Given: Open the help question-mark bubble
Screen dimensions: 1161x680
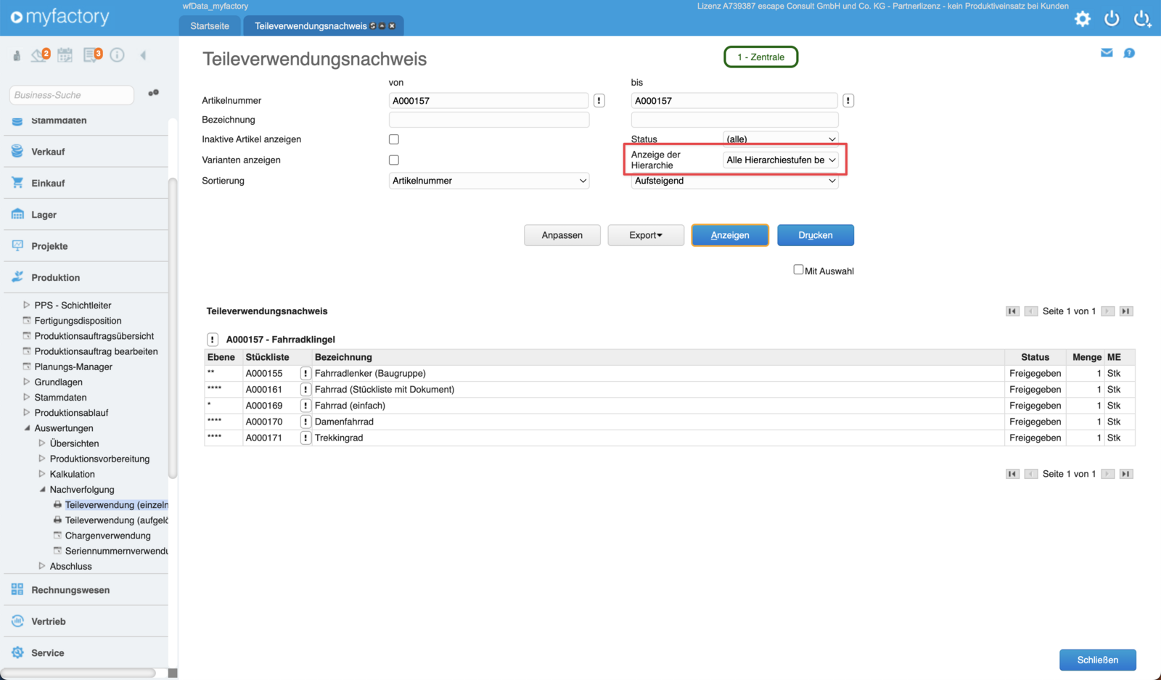Looking at the screenshot, I should tap(1129, 53).
